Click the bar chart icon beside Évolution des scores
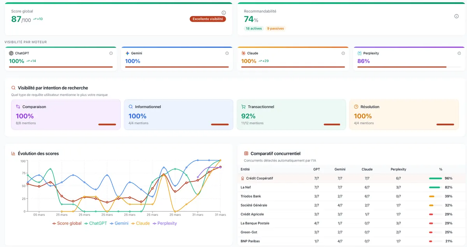Screen dimensions: 467x247 tap(13, 153)
